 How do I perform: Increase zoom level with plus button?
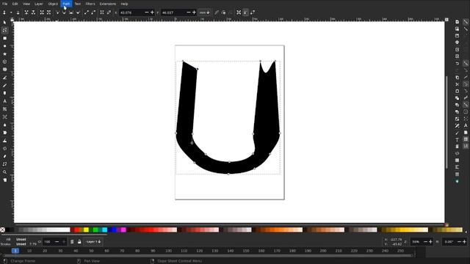coord(431,241)
